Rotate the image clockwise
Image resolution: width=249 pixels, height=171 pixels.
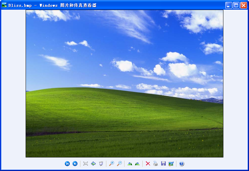(130, 164)
